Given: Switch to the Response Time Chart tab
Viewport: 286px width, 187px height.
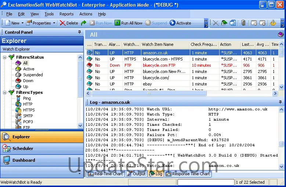Looking at the screenshot, I should [x=188, y=174].
